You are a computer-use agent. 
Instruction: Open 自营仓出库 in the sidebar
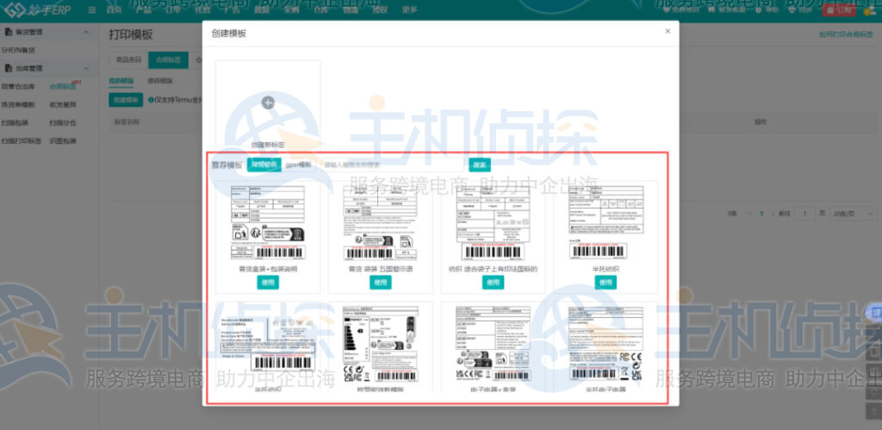19,87
